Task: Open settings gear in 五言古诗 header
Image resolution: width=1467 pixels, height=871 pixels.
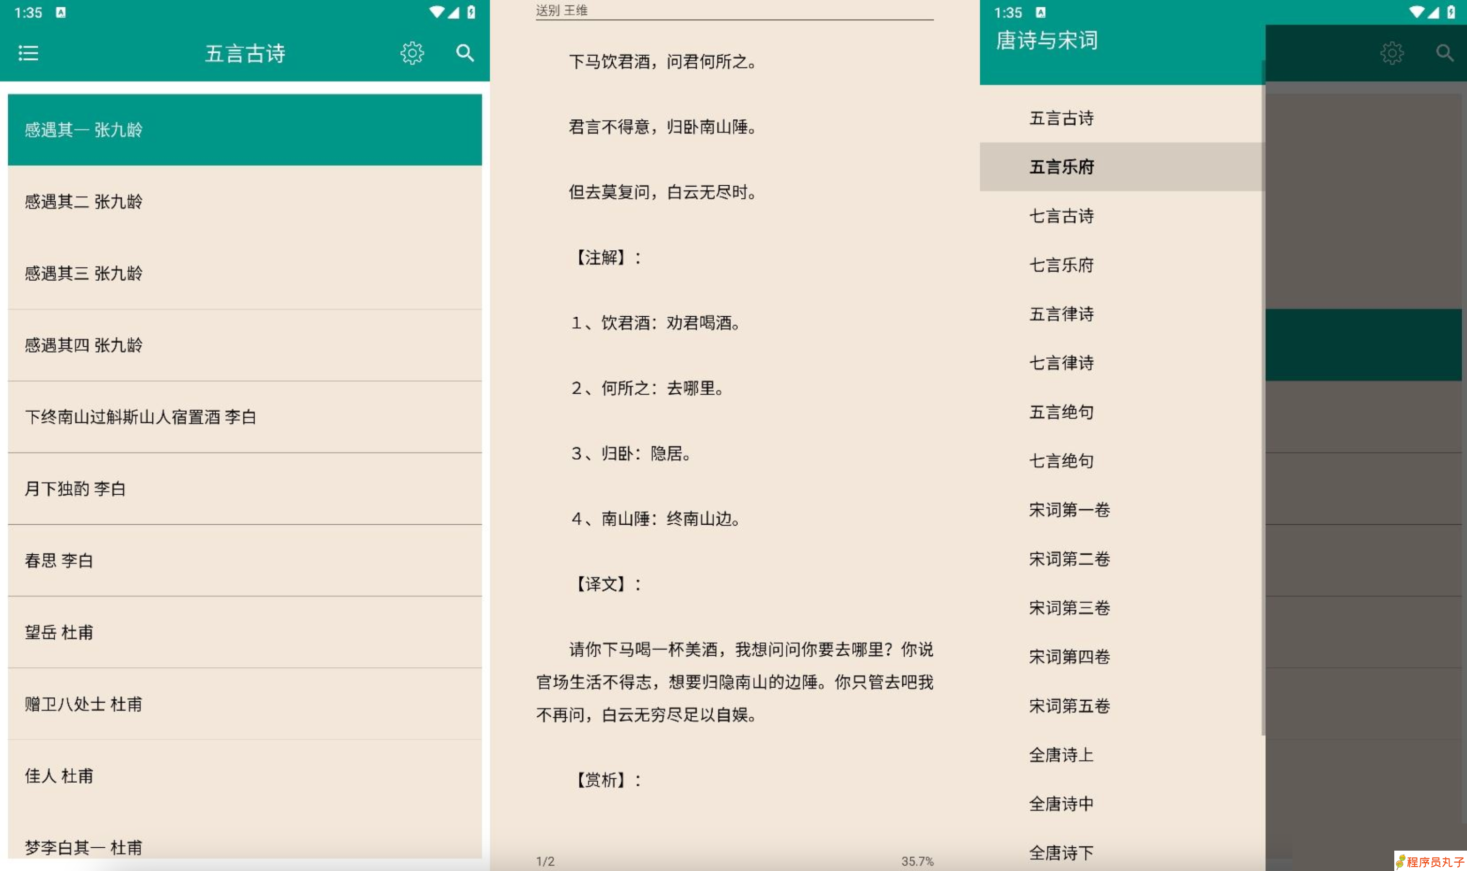Action: pyautogui.click(x=413, y=53)
